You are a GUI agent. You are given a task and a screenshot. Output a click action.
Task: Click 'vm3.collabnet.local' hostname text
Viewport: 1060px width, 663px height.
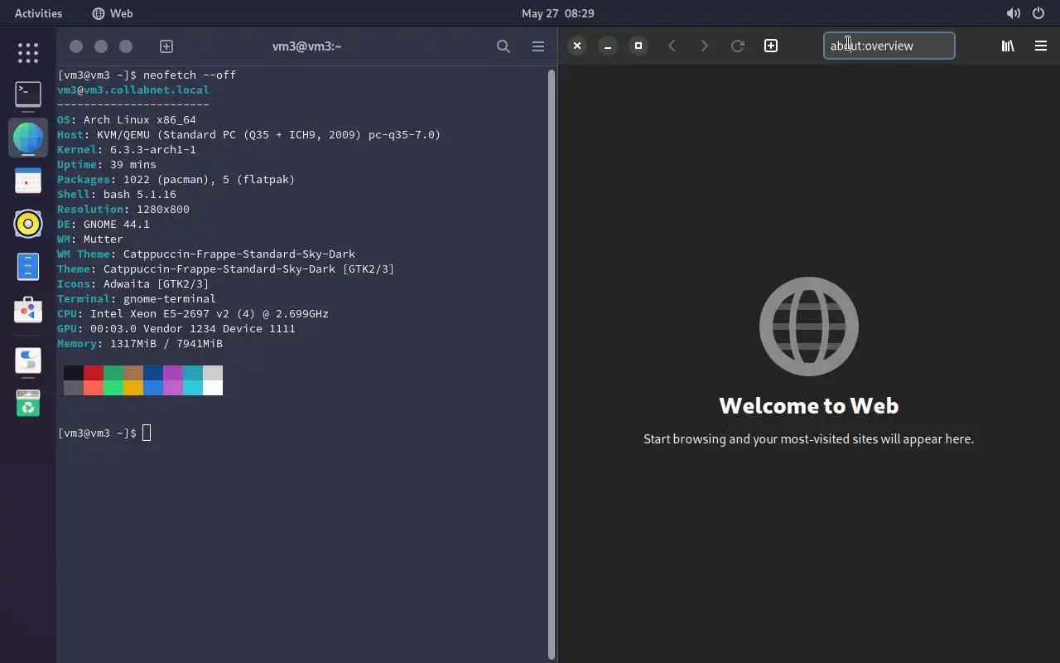(147, 90)
